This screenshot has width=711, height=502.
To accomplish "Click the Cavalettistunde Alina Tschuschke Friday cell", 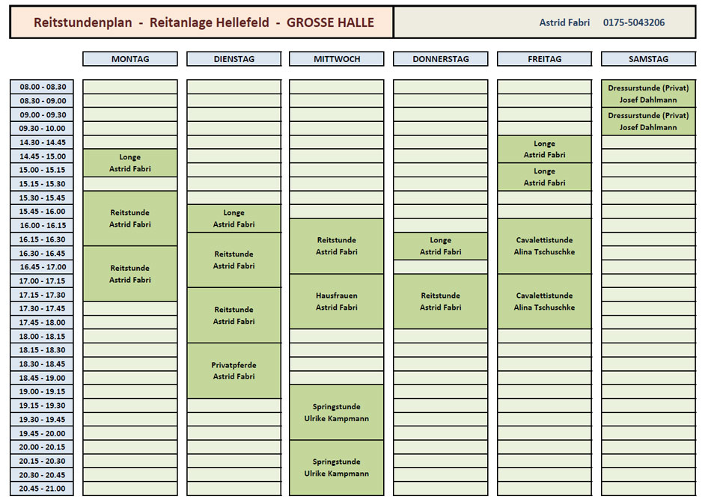I will click(x=544, y=246).
